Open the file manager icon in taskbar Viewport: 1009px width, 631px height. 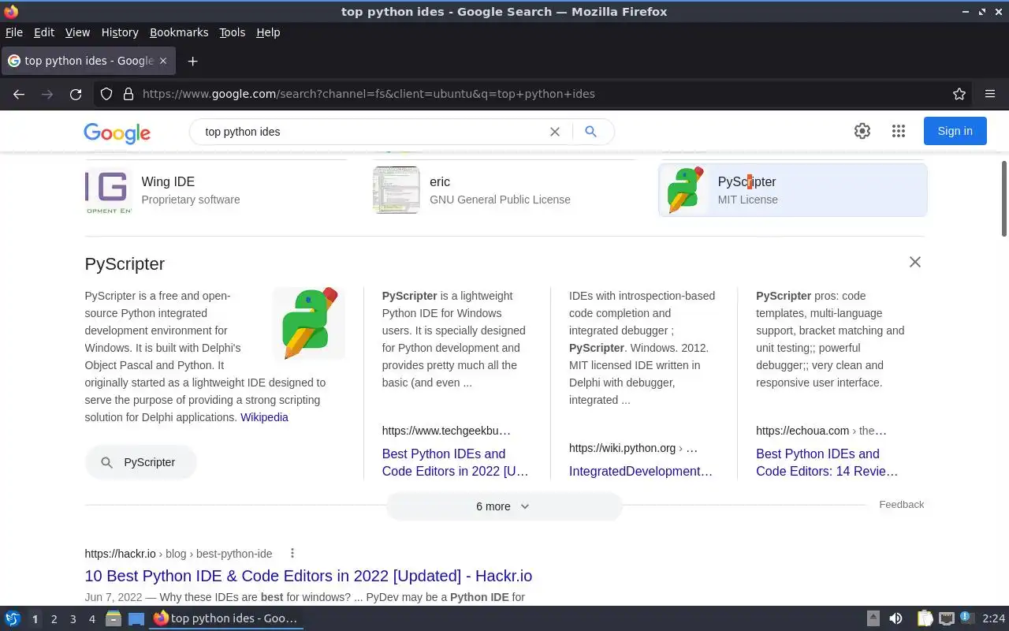114,619
